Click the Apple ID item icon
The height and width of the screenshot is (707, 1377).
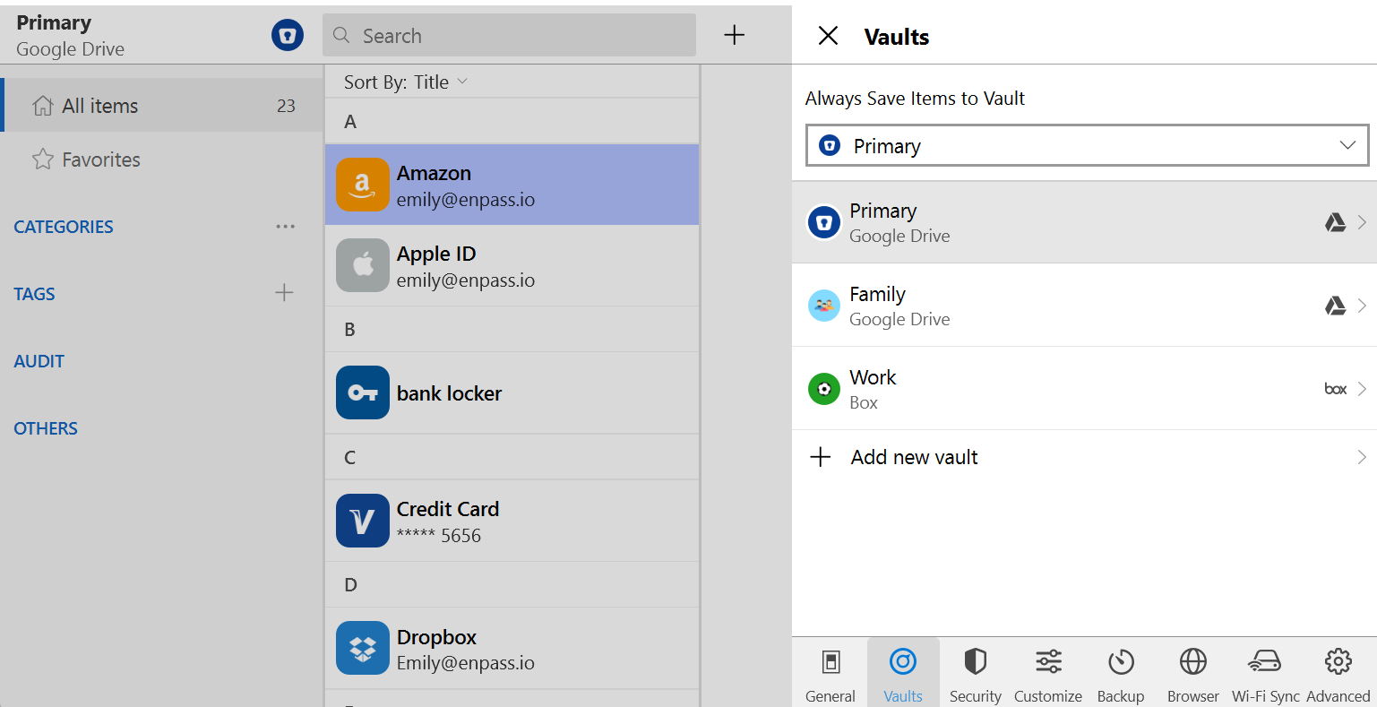coord(363,265)
